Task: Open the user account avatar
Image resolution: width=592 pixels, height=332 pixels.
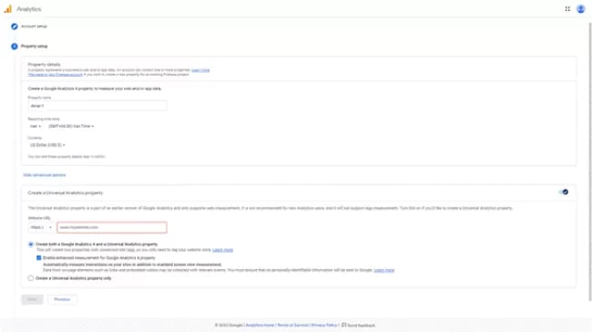Action: tap(581, 9)
